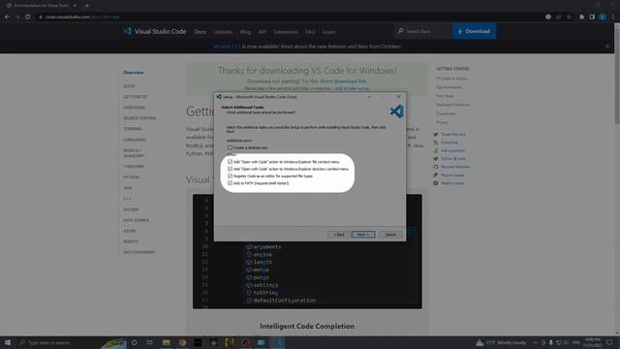
Task: Open File Explorer from the taskbar
Action: (166, 342)
